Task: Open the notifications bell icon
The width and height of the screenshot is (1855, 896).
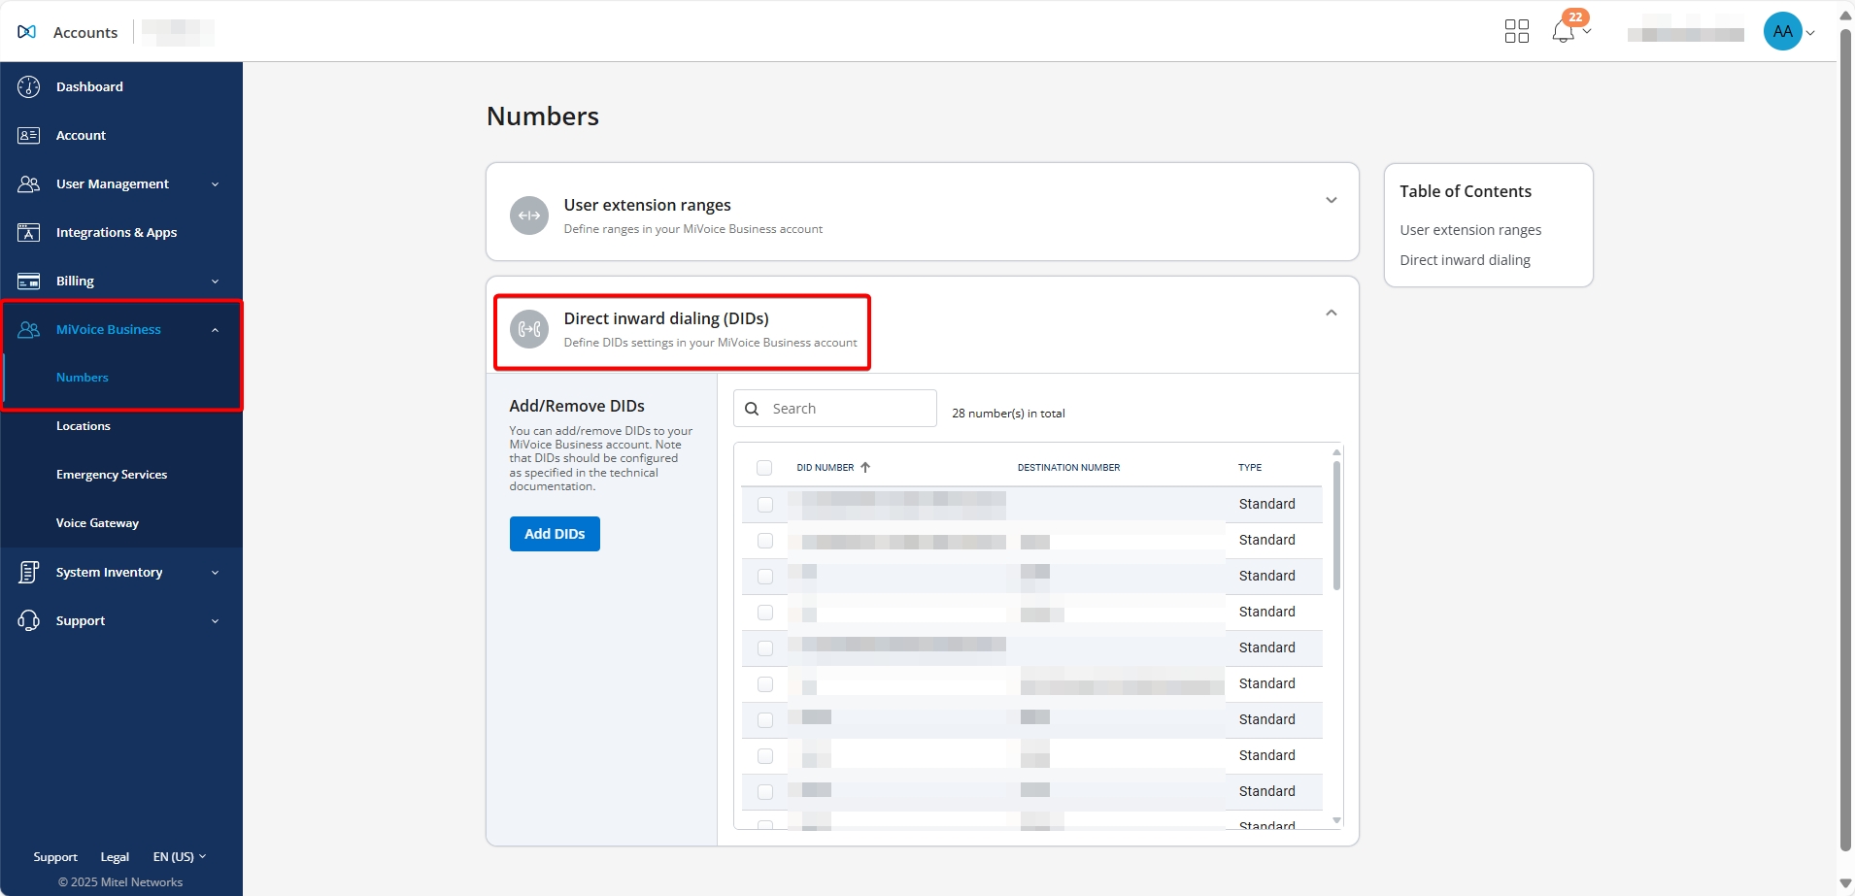Action: (1563, 32)
